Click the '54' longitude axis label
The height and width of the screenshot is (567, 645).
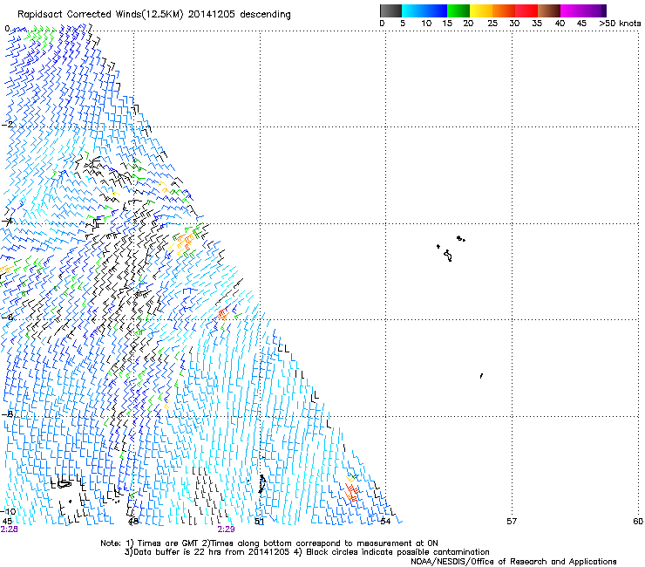pyautogui.click(x=385, y=522)
